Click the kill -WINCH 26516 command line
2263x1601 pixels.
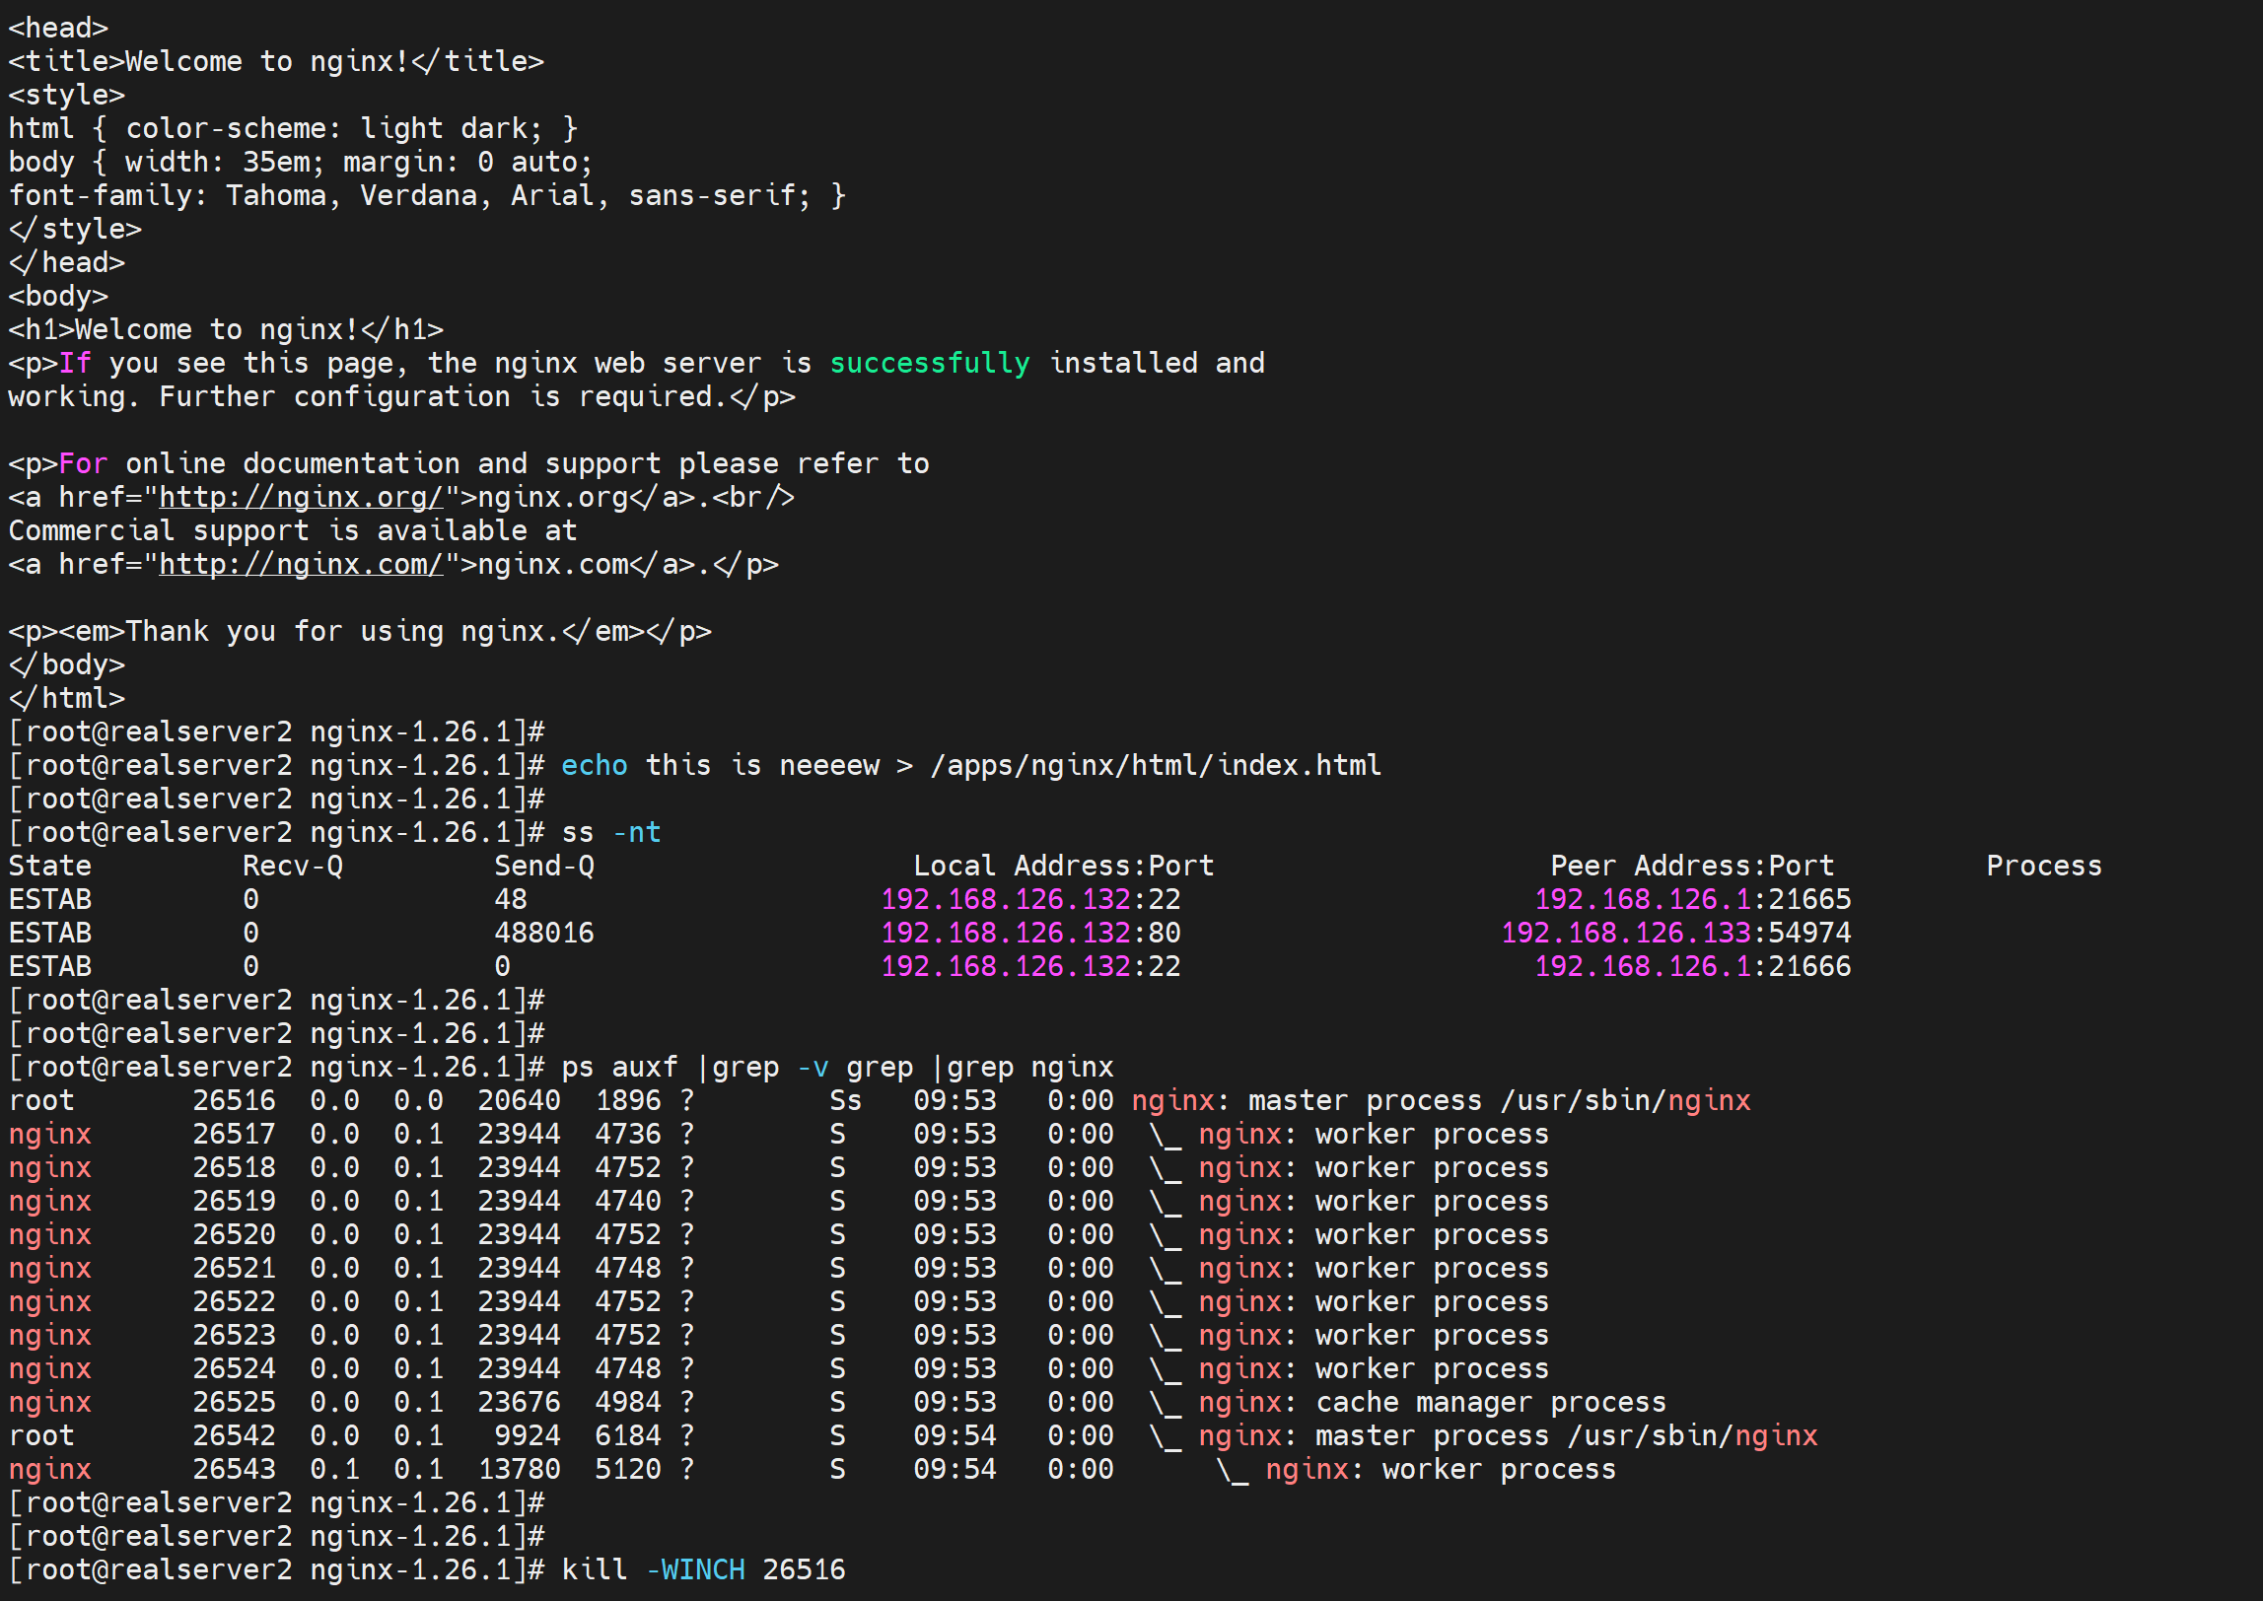(703, 1569)
